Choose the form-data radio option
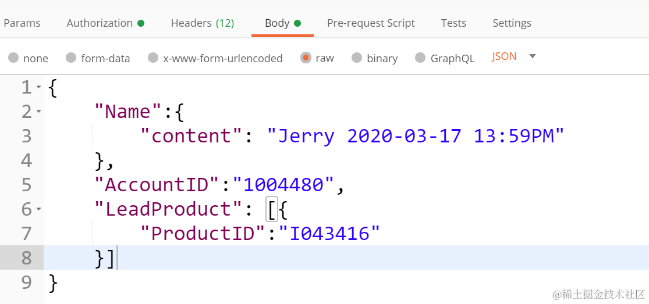The width and height of the screenshot is (649, 304). (71, 58)
